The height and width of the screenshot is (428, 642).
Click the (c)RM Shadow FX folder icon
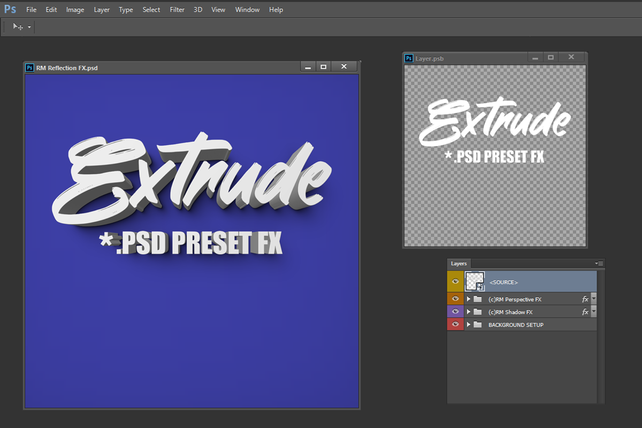pyautogui.click(x=478, y=312)
